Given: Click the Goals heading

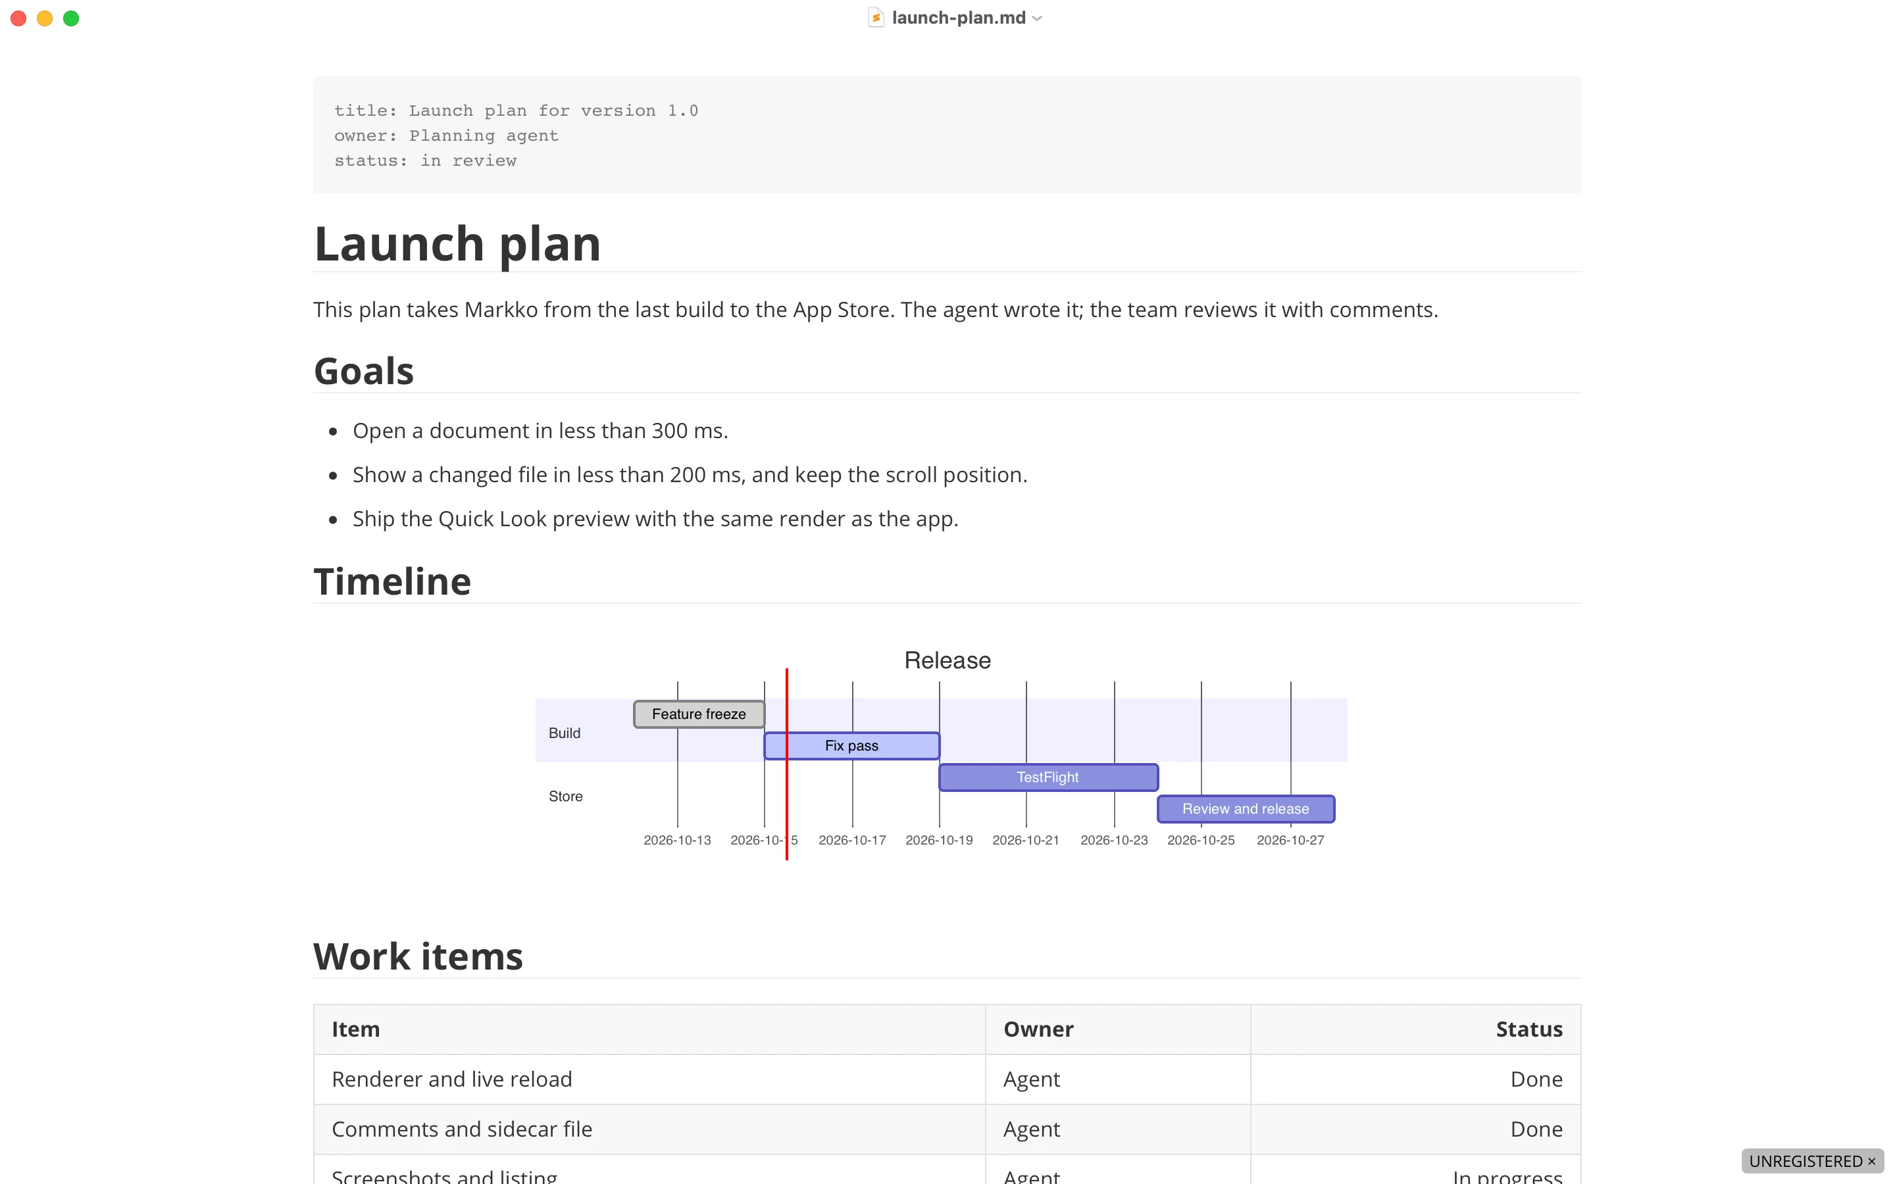Looking at the screenshot, I should click(363, 370).
